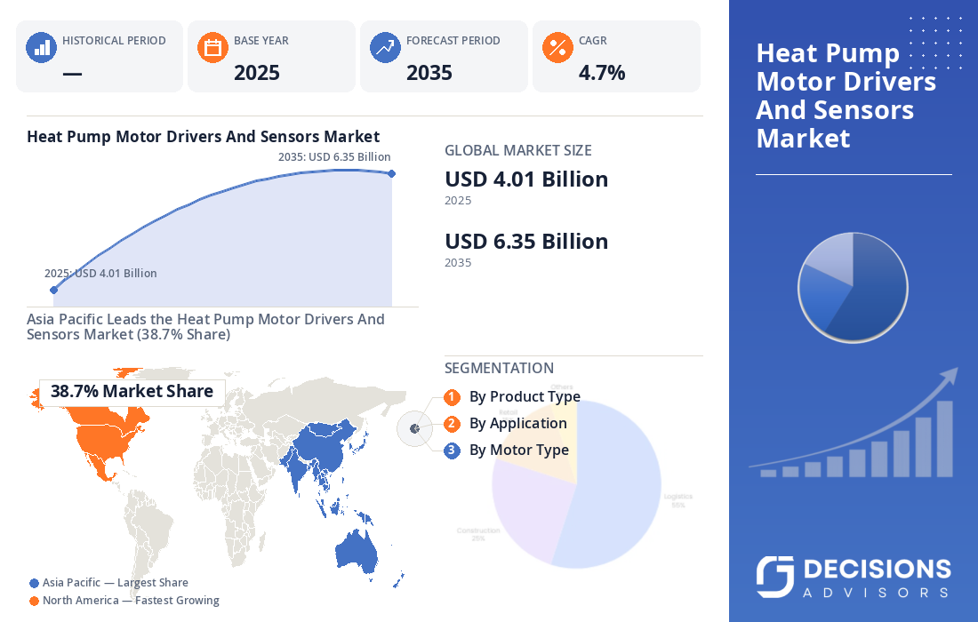Click the small gray pie icon beside segmentation list
Screen dimensions: 978x622
pos(415,429)
